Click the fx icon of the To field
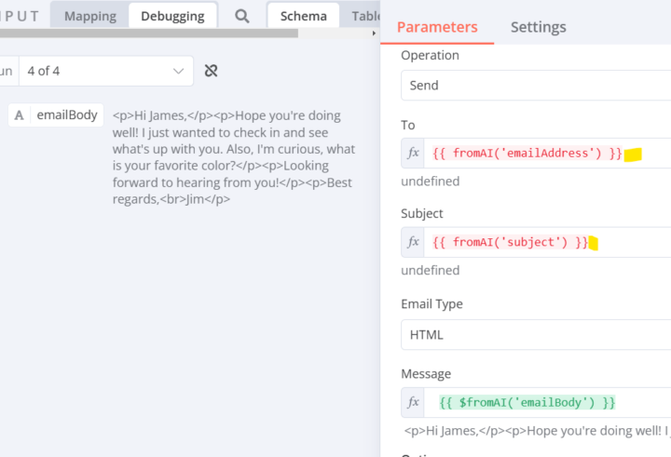 [413, 153]
